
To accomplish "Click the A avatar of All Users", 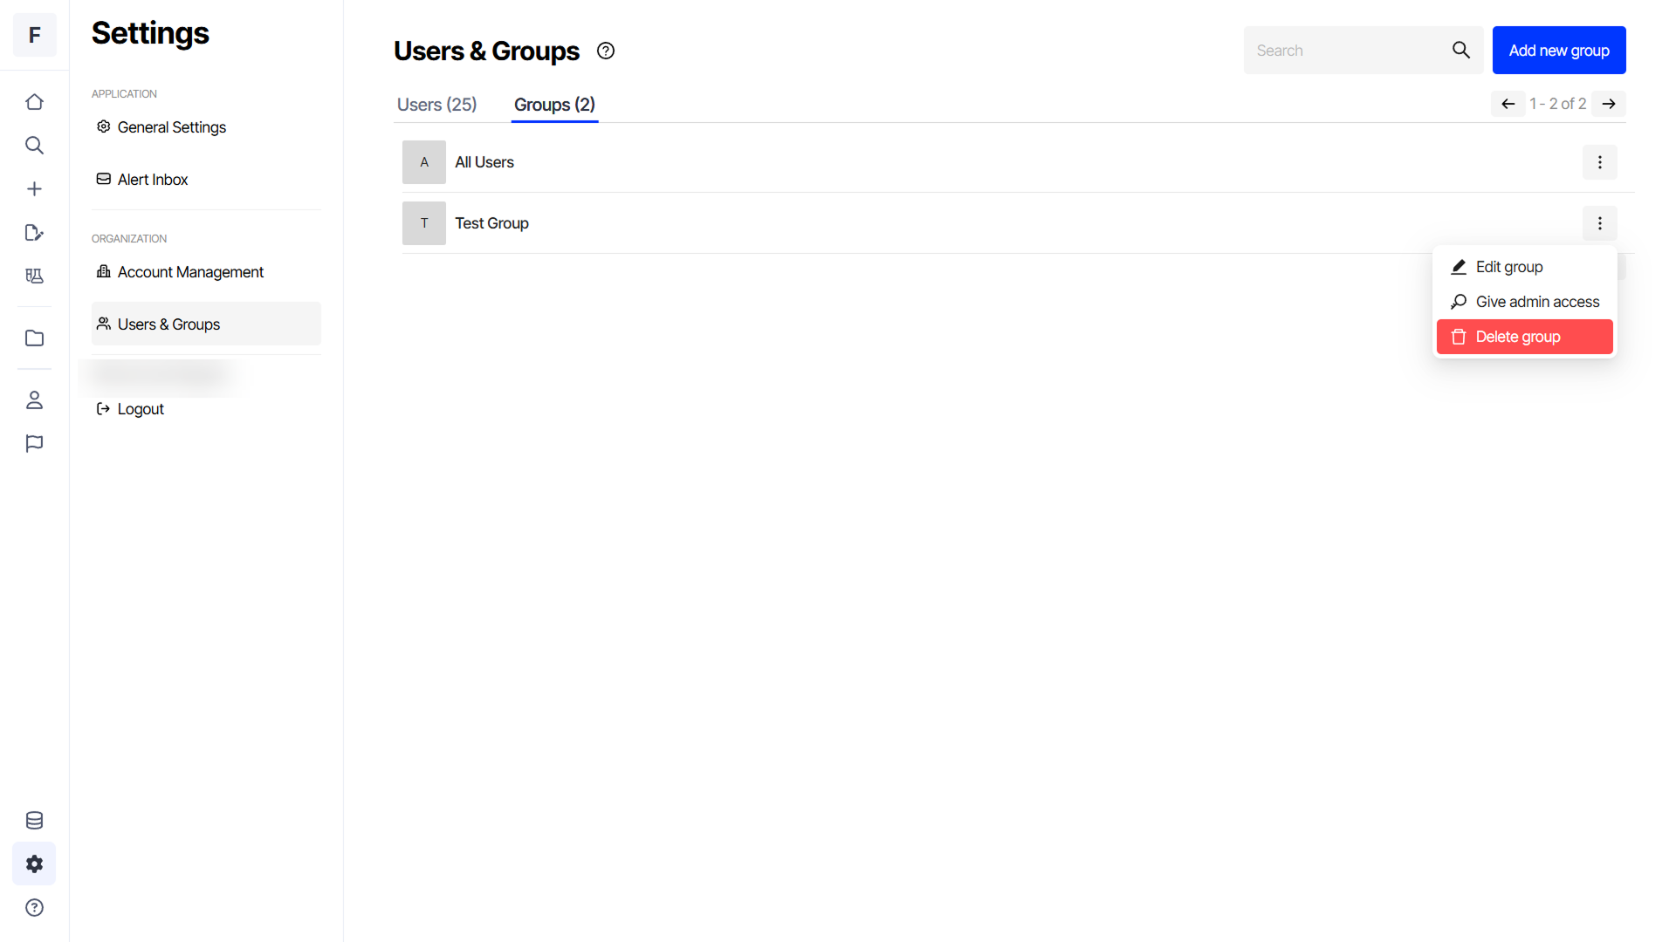I will coord(424,162).
